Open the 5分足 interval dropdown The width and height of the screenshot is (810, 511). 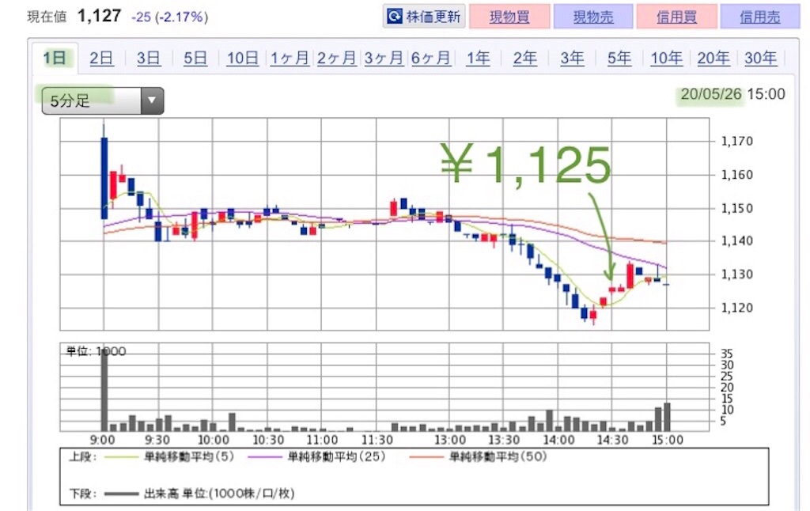(103, 100)
